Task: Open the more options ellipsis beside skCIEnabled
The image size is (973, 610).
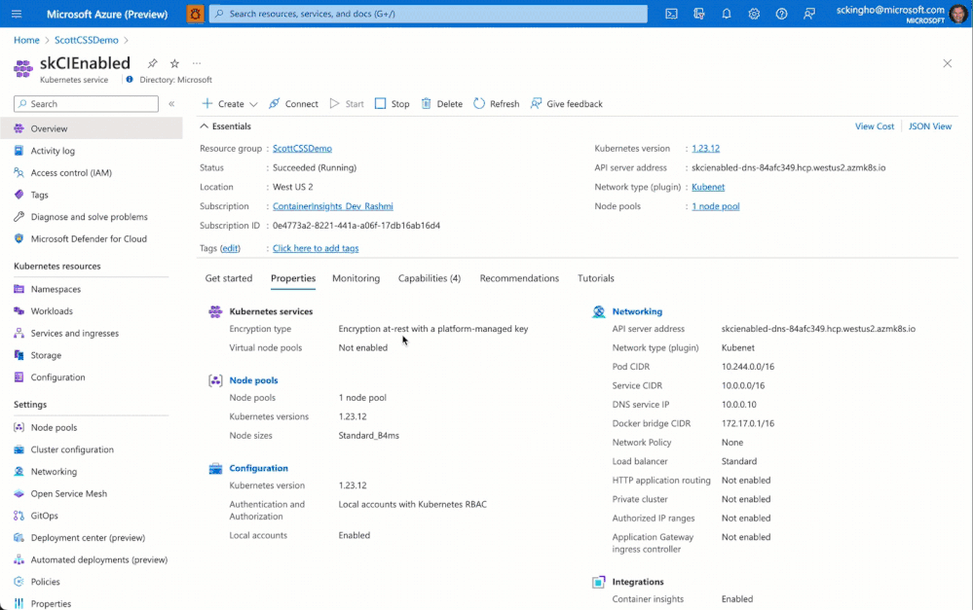Action: [x=197, y=63]
